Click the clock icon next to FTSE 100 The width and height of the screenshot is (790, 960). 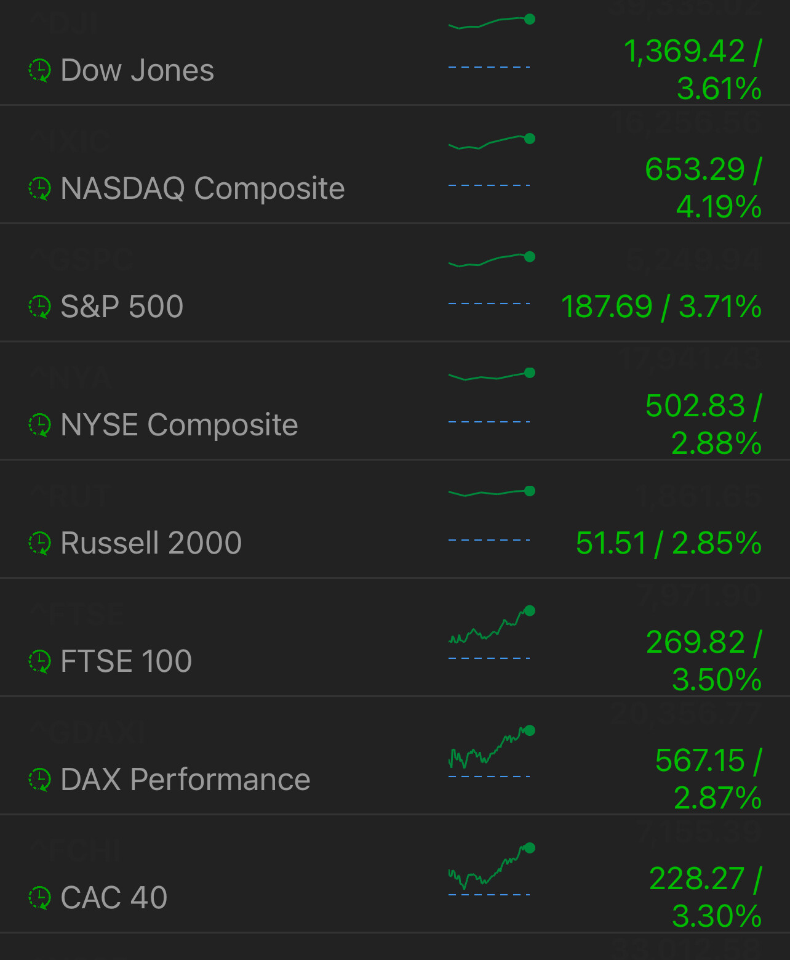(40, 661)
